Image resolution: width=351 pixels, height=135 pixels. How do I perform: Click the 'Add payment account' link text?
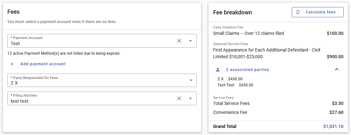[x=43, y=64]
